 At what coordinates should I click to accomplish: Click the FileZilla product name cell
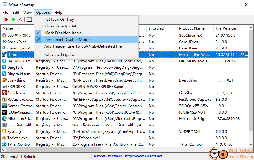185,93
